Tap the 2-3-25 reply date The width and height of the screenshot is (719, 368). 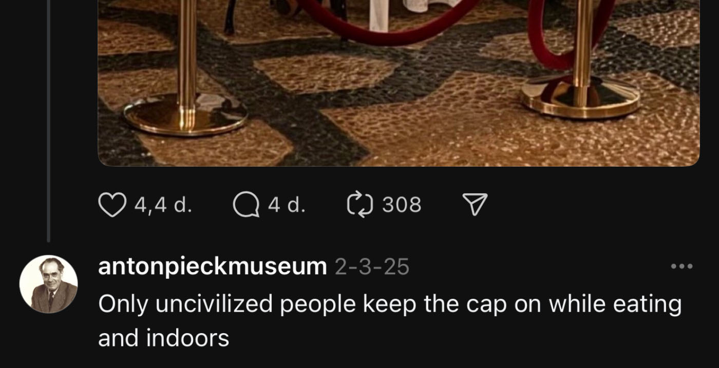[x=372, y=267]
